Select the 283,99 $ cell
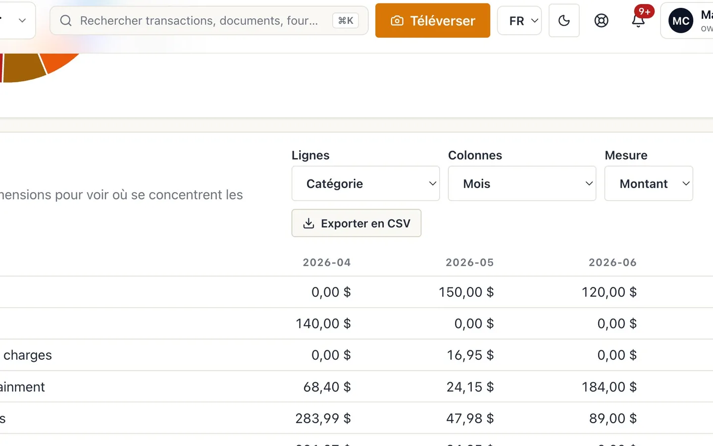Viewport: 713px width, 446px height. (x=323, y=419)
